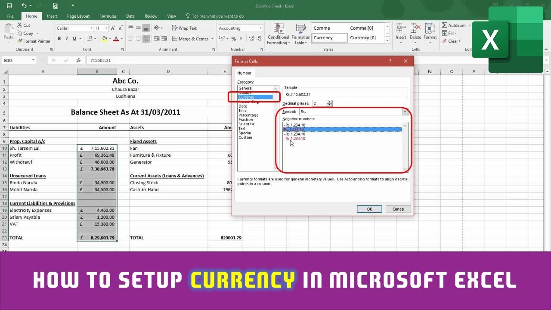Open the Accounting number format dropdown
This screenshot has width=551, height=310.
260,28
